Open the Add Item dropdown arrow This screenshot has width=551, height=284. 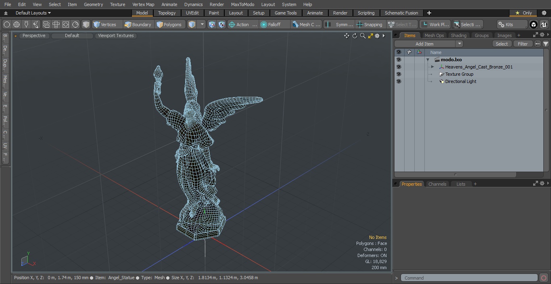tap(459, 44)
